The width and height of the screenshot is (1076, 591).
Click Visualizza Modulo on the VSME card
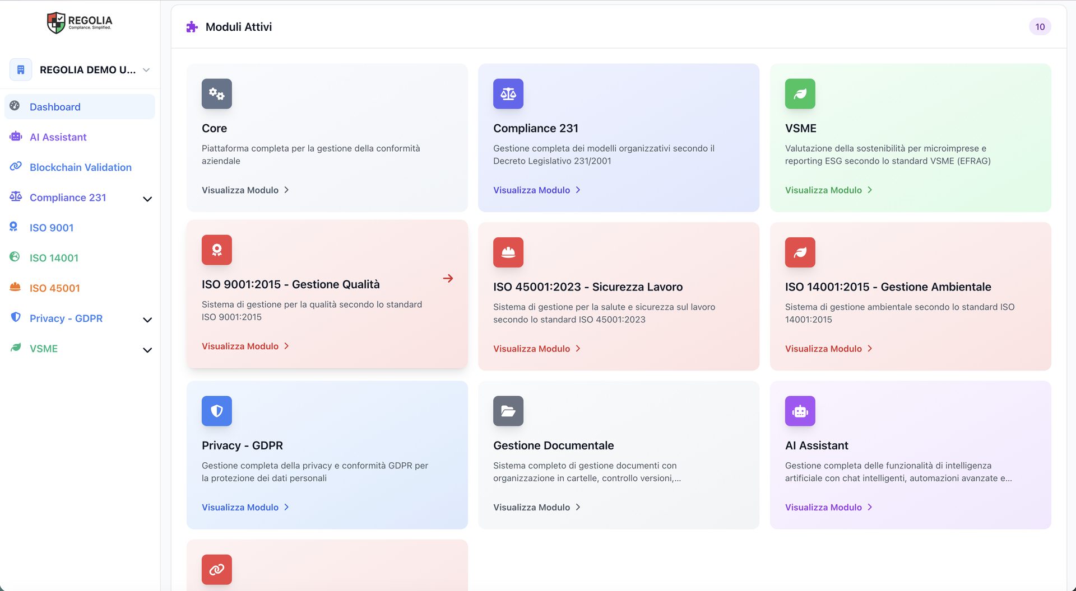[x=829, y=190]
